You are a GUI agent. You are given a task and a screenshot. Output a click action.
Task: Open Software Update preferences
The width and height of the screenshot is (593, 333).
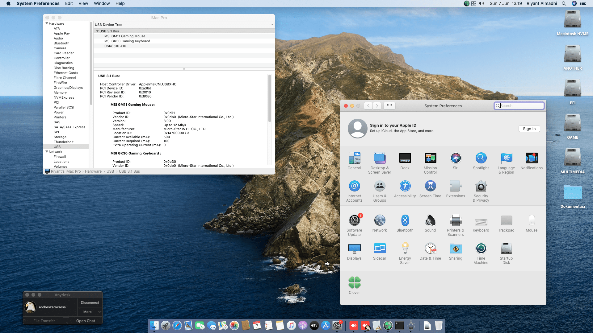354,225
